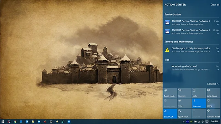221x124 pixels.
Task: Expand the Wondering what's new chevron
Action: [x=218, y=70]
